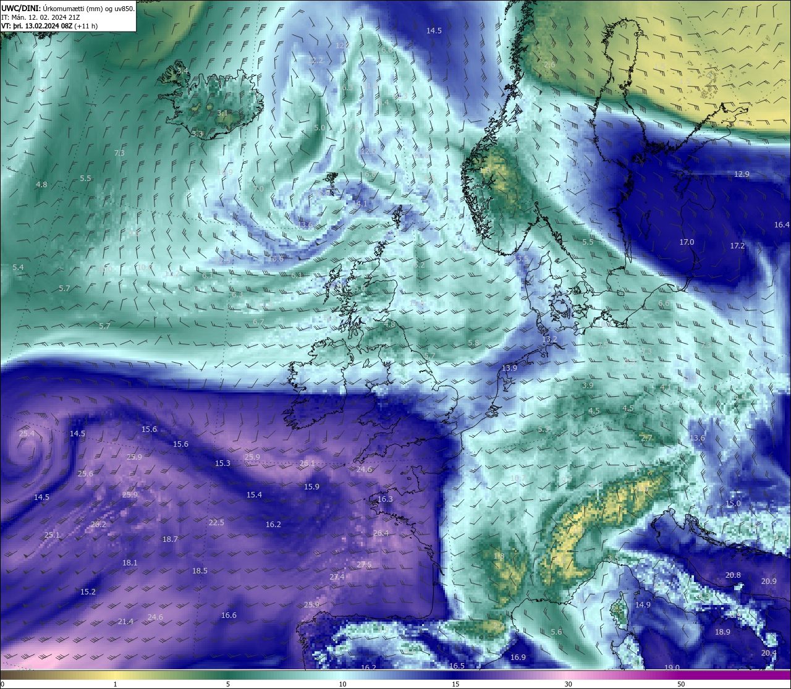
Task: Click the 16.9 map value
Action: (518, 657)
